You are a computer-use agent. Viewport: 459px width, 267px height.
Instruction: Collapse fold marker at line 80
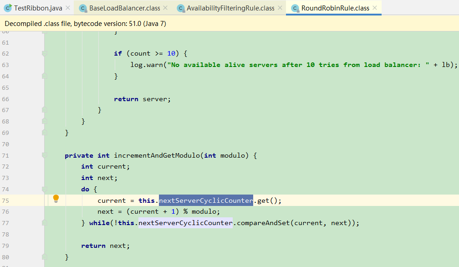(x=45, y=257)
